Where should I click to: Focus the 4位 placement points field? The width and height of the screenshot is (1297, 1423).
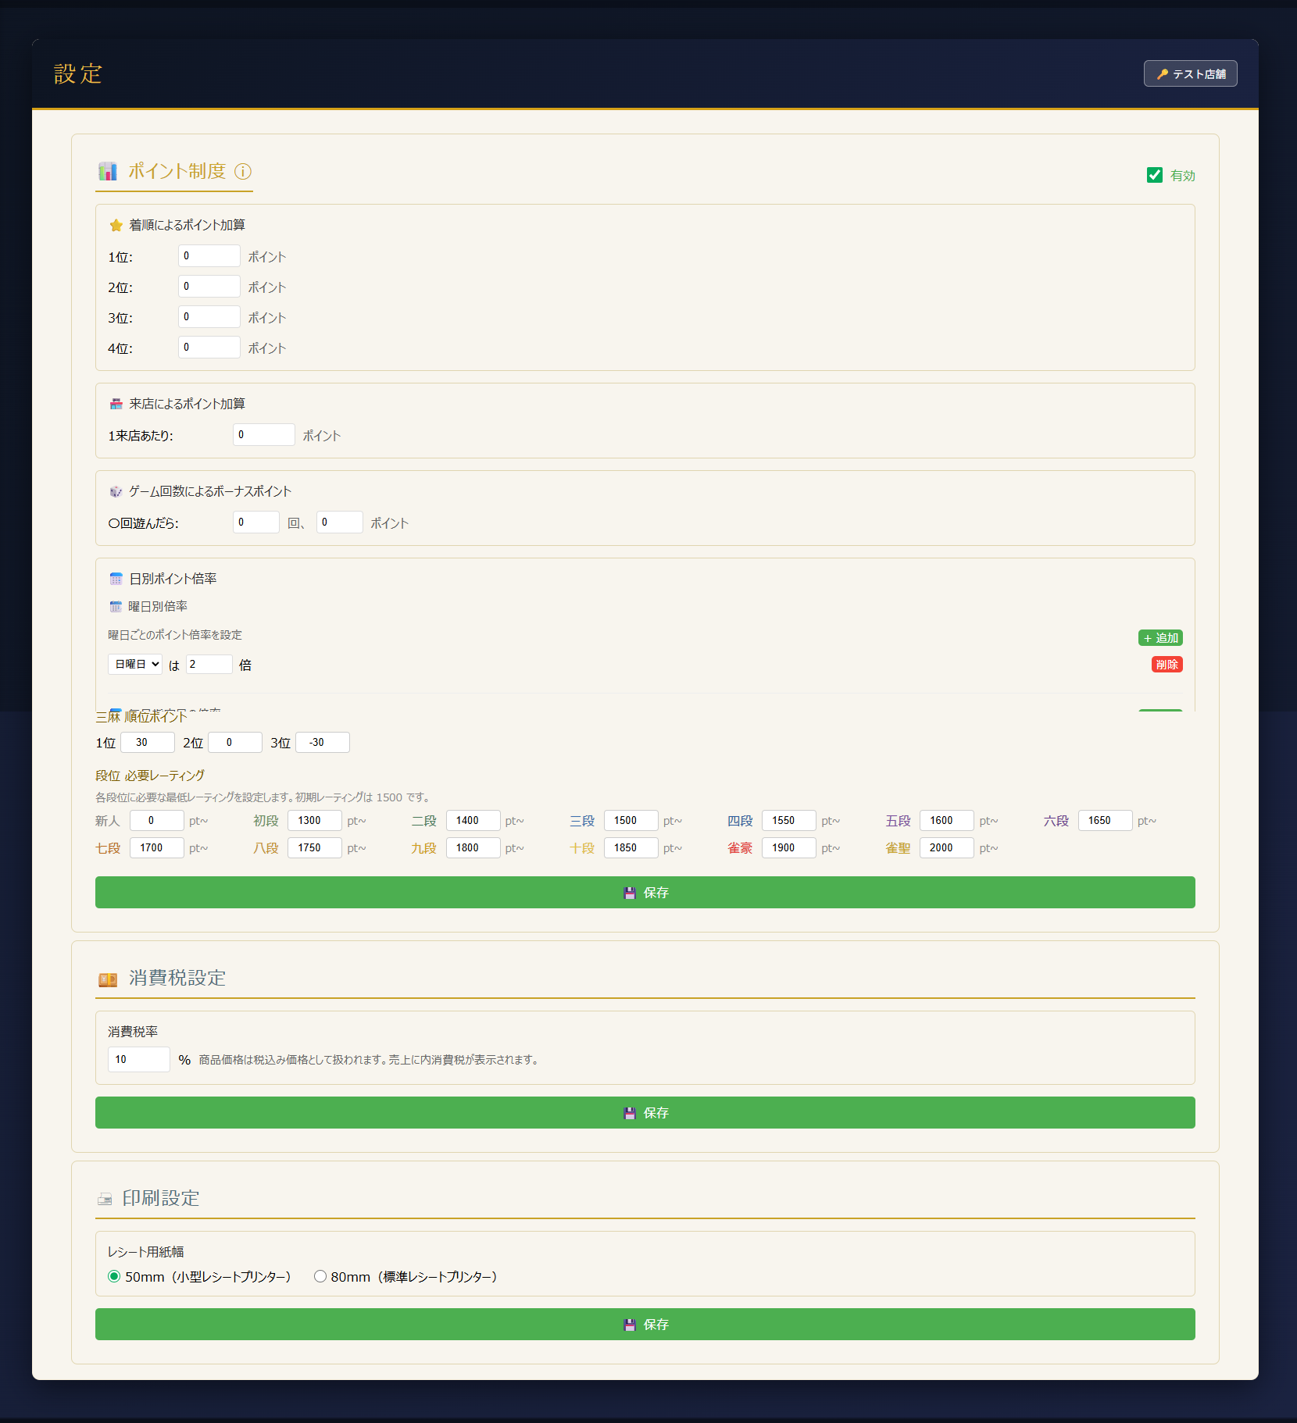tap(209, 348)
